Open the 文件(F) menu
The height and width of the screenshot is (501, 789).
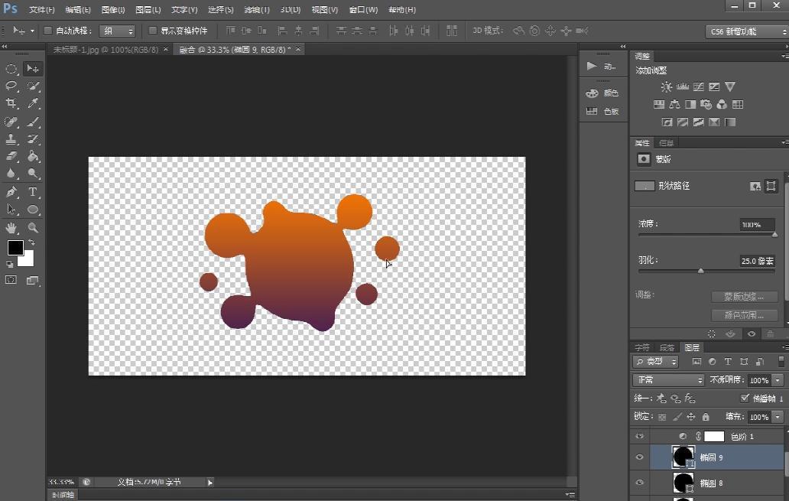click(42, 10)
